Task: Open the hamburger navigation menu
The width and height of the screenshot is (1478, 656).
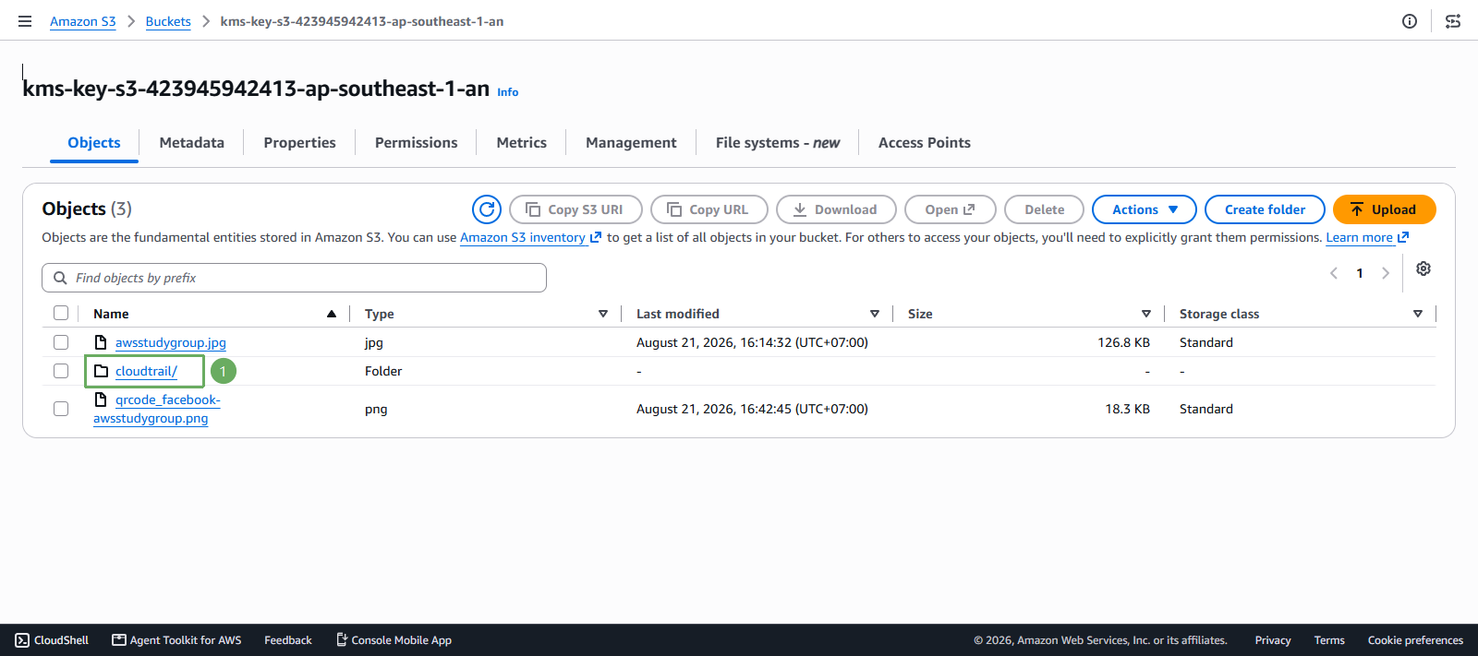Action: pyautogui.click(x=25, y=21)
